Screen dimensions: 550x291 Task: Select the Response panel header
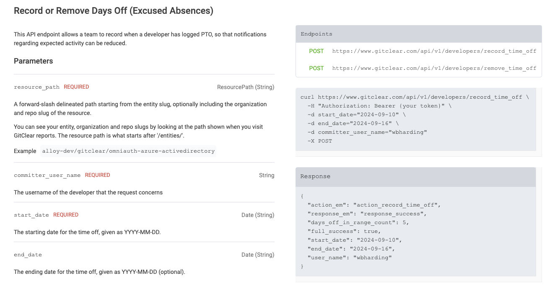(415, 176)
